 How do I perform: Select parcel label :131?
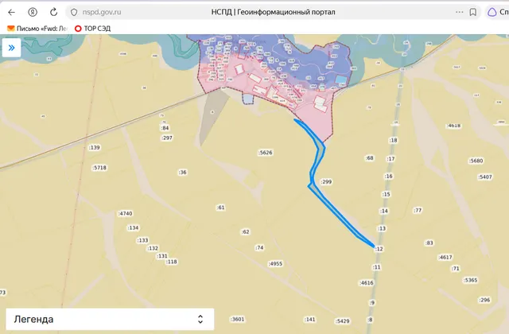(x=161, y=256)
